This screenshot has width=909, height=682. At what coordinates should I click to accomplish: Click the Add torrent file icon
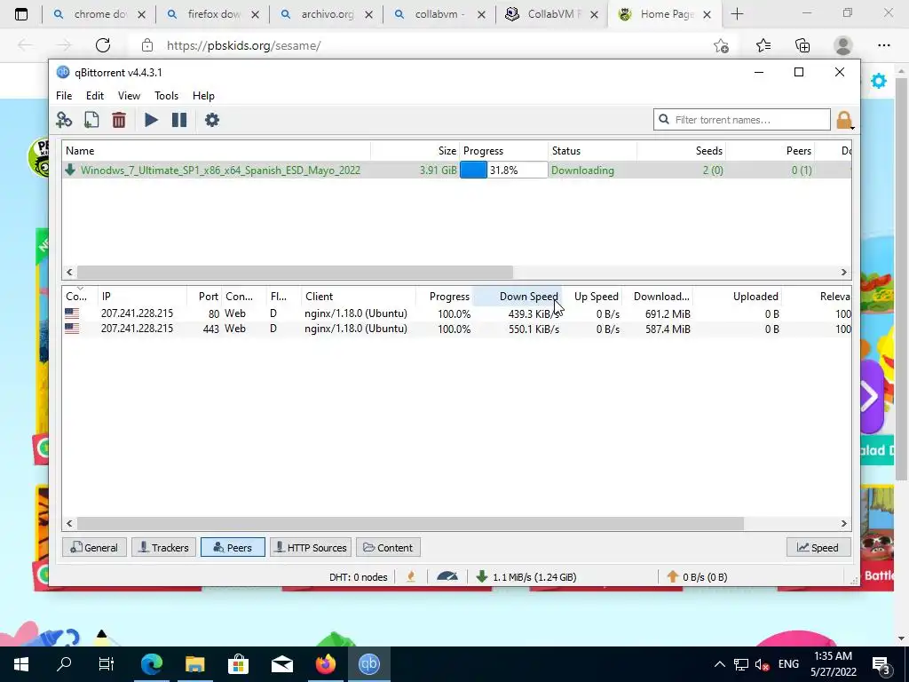pos(91,120)
